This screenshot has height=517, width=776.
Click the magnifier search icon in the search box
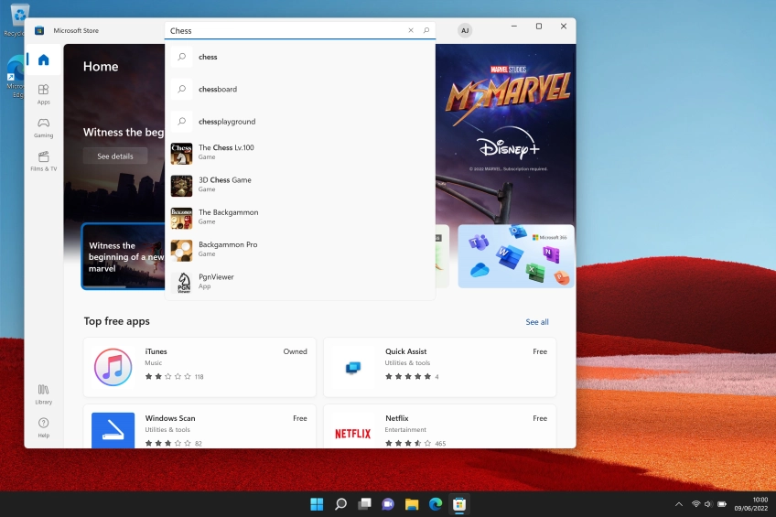point(426,30)
